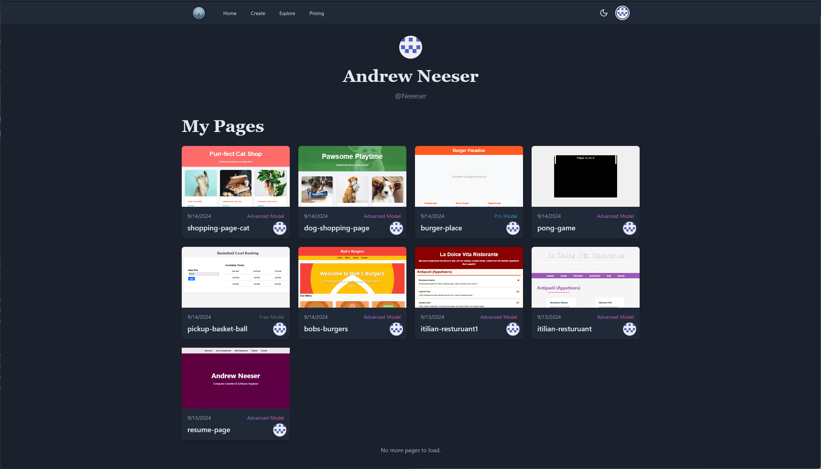Click author avatar on dog-shopping-page card

(396, 228)
